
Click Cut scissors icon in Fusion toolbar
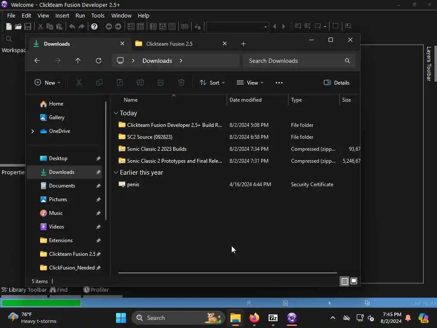click(x=41, y=26)
